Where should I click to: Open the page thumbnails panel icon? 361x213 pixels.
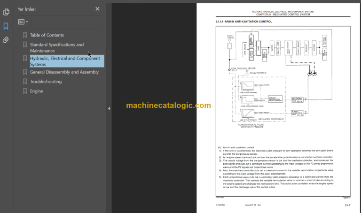click(x=6, y=12)
